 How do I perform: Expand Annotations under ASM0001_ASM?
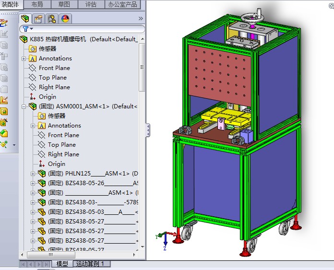[x=33, y=126]
